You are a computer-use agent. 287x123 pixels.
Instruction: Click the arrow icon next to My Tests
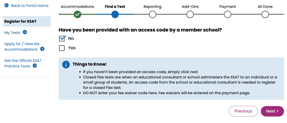point(25,32)
